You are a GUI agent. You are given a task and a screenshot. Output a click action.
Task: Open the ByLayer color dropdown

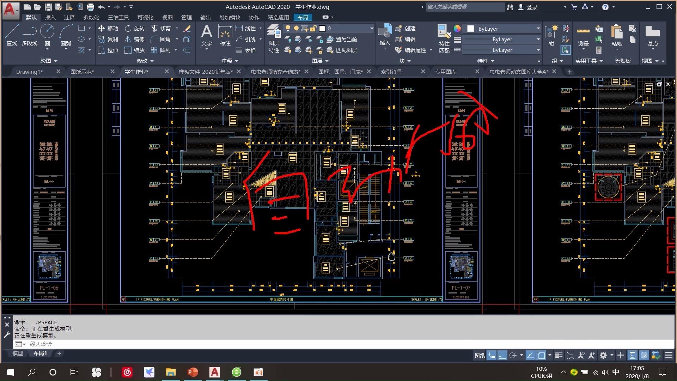pyautogui.click(x=502, y=29)
